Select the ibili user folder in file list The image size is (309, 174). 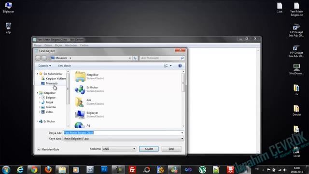point(89,102)
